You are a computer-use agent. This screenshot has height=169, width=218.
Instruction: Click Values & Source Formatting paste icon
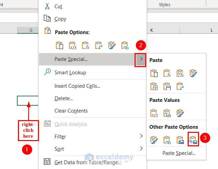click(x=180, y=113)
